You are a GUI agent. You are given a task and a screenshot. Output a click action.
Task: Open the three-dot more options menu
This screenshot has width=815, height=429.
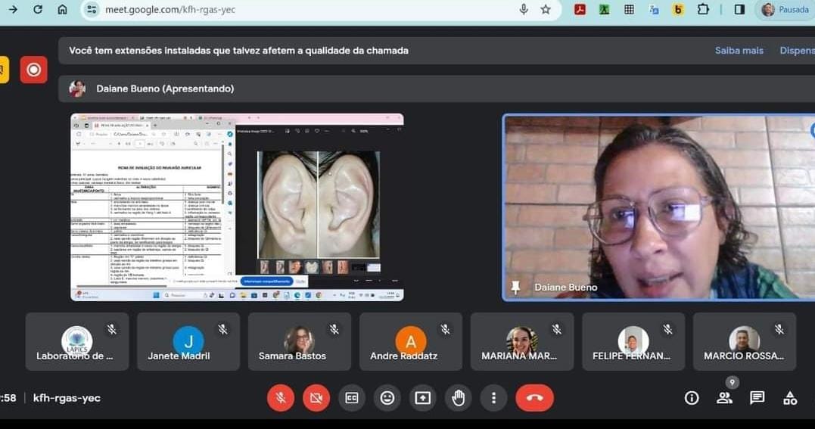click(493, 398)
